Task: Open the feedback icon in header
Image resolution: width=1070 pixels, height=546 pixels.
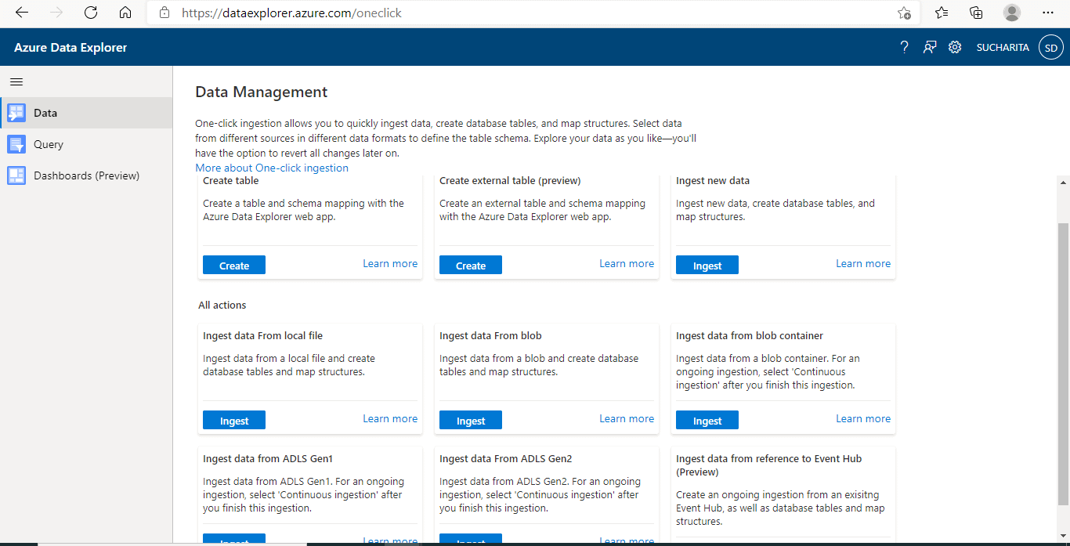Action: (x=930, y=47)
